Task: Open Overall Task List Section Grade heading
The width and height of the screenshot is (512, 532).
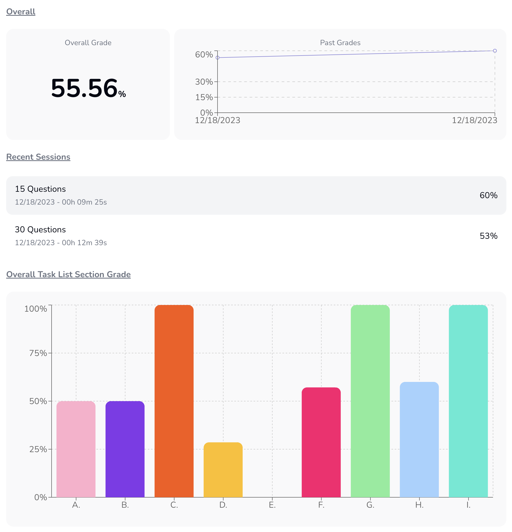Action: [68, 275]
